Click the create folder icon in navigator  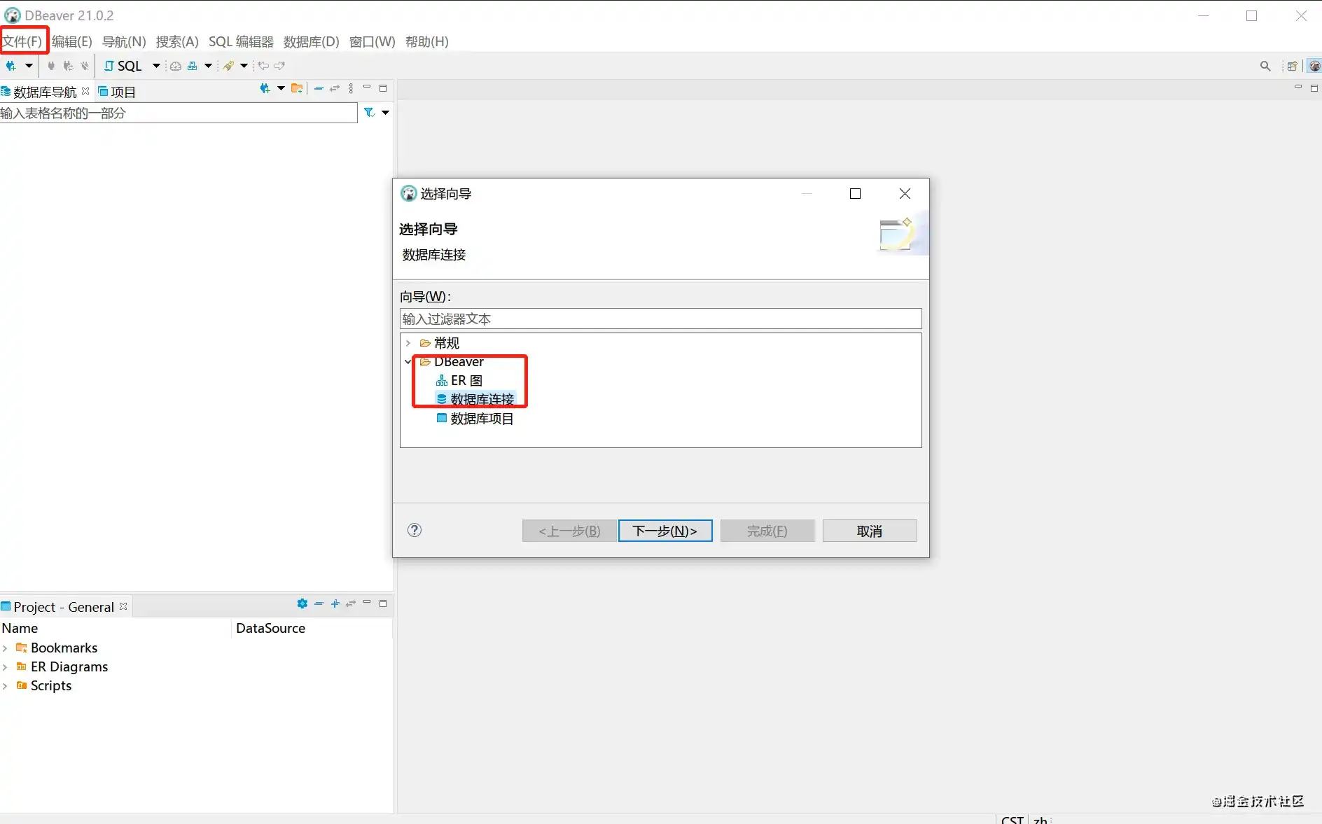pyautogui.click(x=297, y=89)
